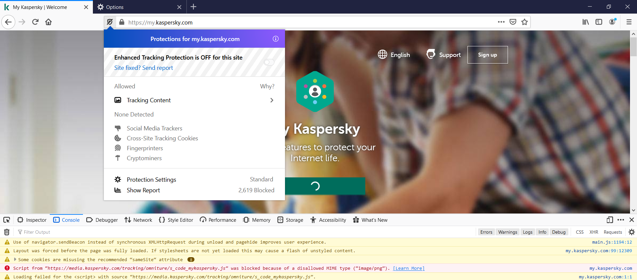This screenshot has width=637, height=280.
Task: Close the developer tools panel
Action: [632, 220]
